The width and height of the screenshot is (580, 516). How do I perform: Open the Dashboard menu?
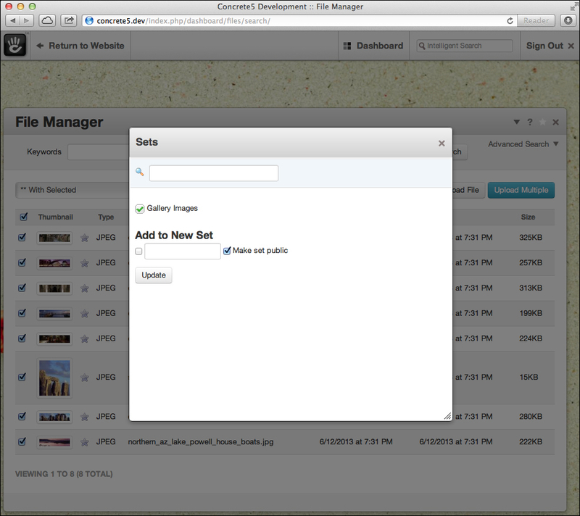coord(373,46)
